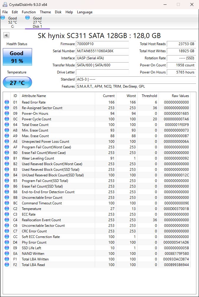
Task: Click status orb for ECC Rate
Action: [7, 214]
